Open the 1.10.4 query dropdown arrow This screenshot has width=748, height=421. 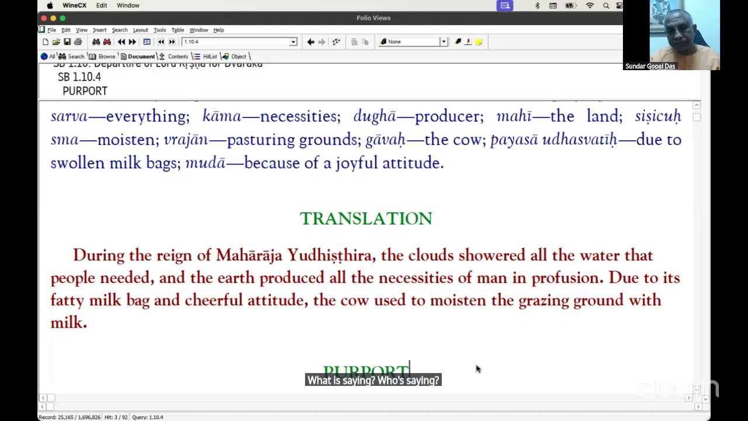pos(293,42)
